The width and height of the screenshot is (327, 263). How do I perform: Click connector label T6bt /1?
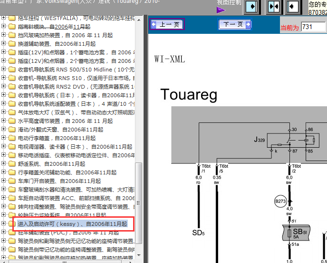[x=206, y=169]
